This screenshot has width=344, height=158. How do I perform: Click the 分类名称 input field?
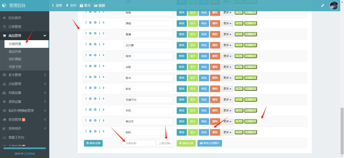coord(139,143)
